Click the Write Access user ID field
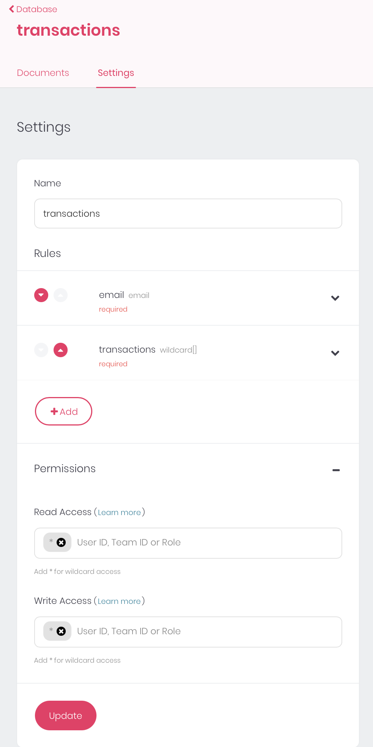 tap(205, 632)
